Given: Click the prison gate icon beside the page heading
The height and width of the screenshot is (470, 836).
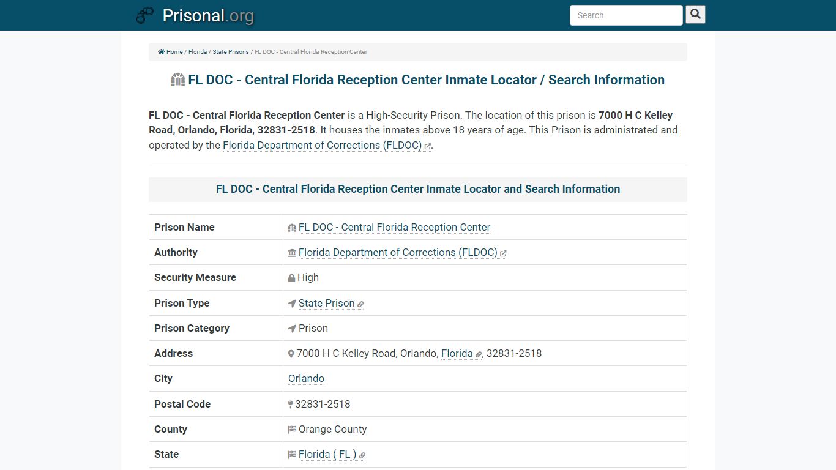Looking at the screenshot, I should click(x=178, y=80).
